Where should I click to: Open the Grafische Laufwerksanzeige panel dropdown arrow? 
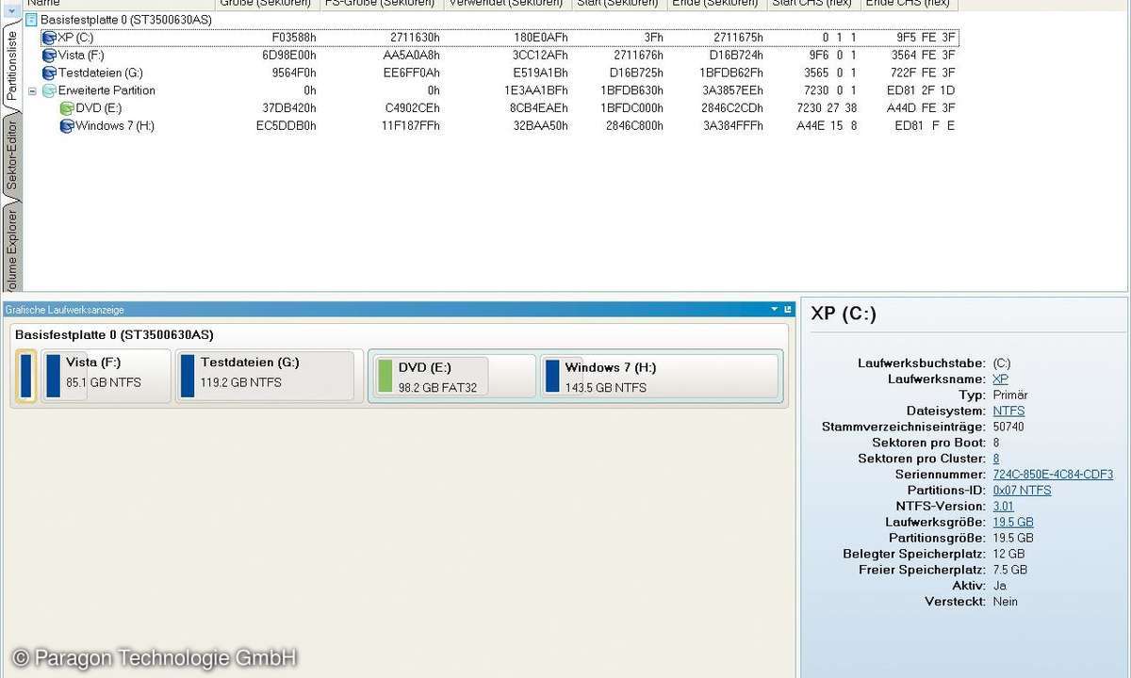coord(775,309)
